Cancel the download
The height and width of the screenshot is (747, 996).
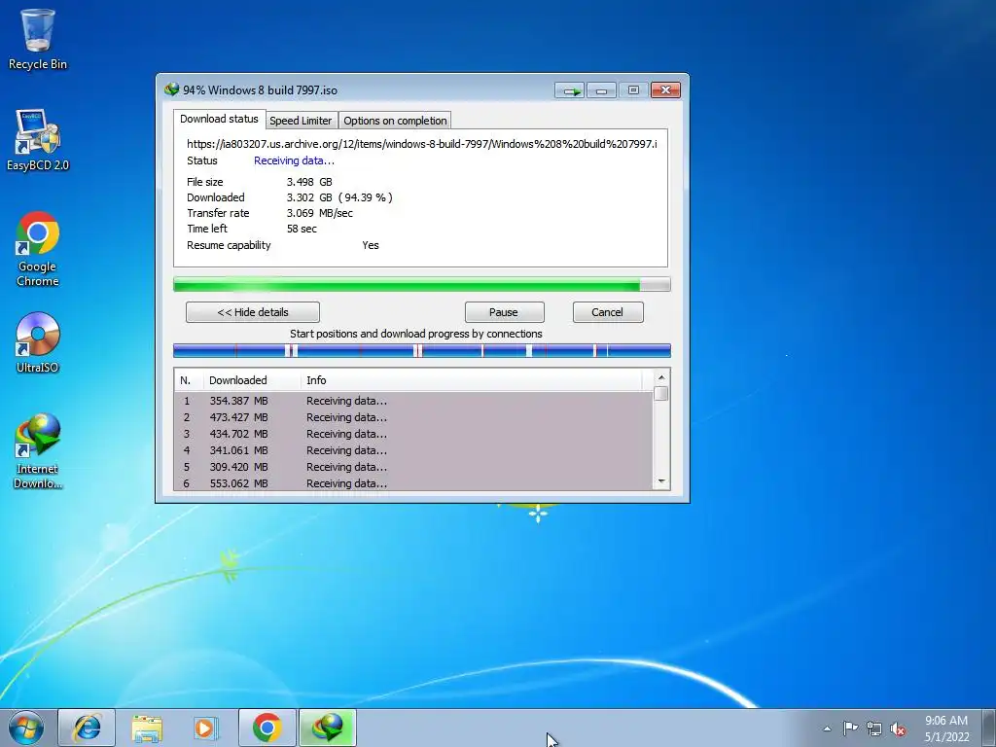608,312
